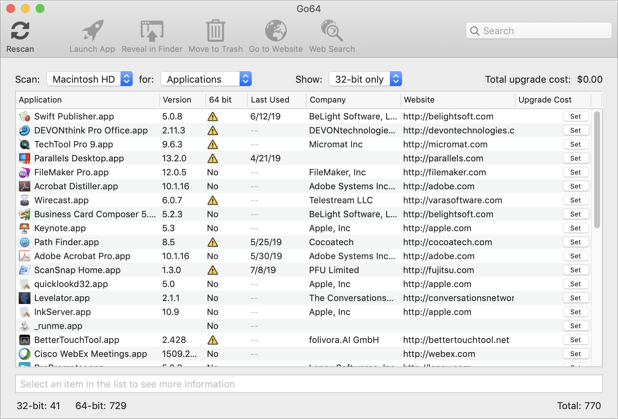The height and width of the screenshot is (419, 618).
Task: Click Set button for Wirecast.app
Action: tap(576, 200)
